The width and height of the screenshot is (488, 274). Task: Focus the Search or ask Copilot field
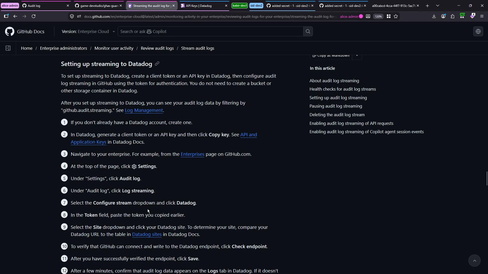pos(210,31)
